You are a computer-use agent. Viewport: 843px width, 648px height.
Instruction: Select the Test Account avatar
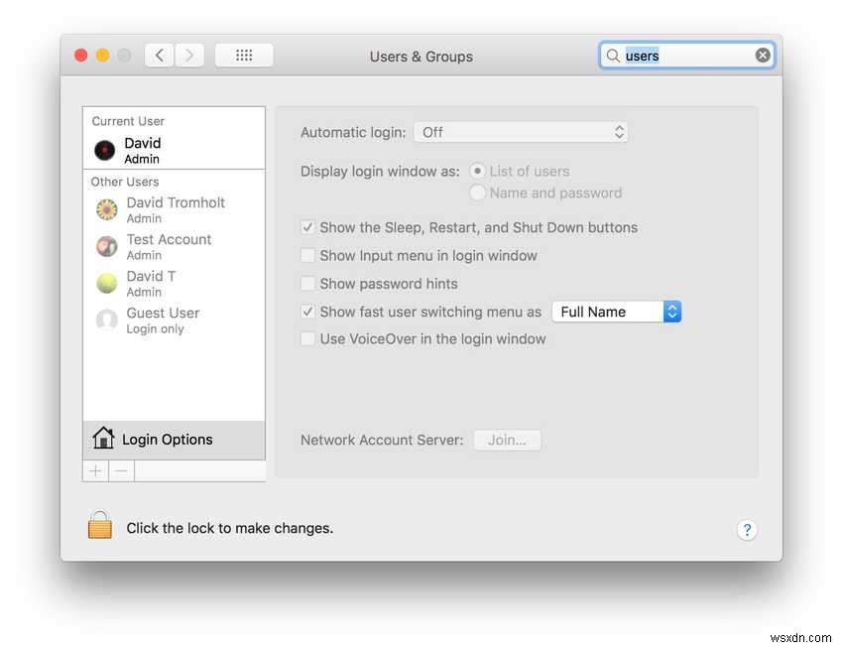(x=106, y=246)
